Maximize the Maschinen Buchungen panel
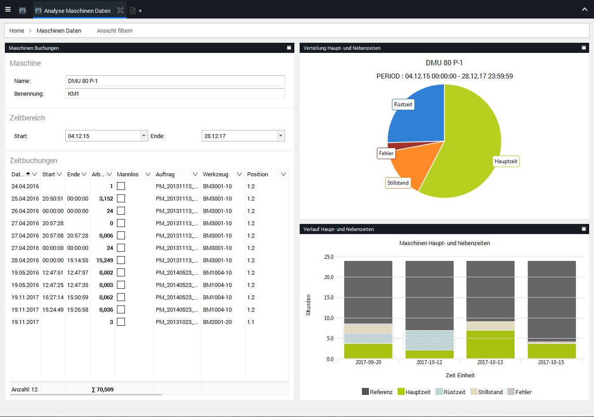Screen dimensions: 594x417 (x=289, y=48)
